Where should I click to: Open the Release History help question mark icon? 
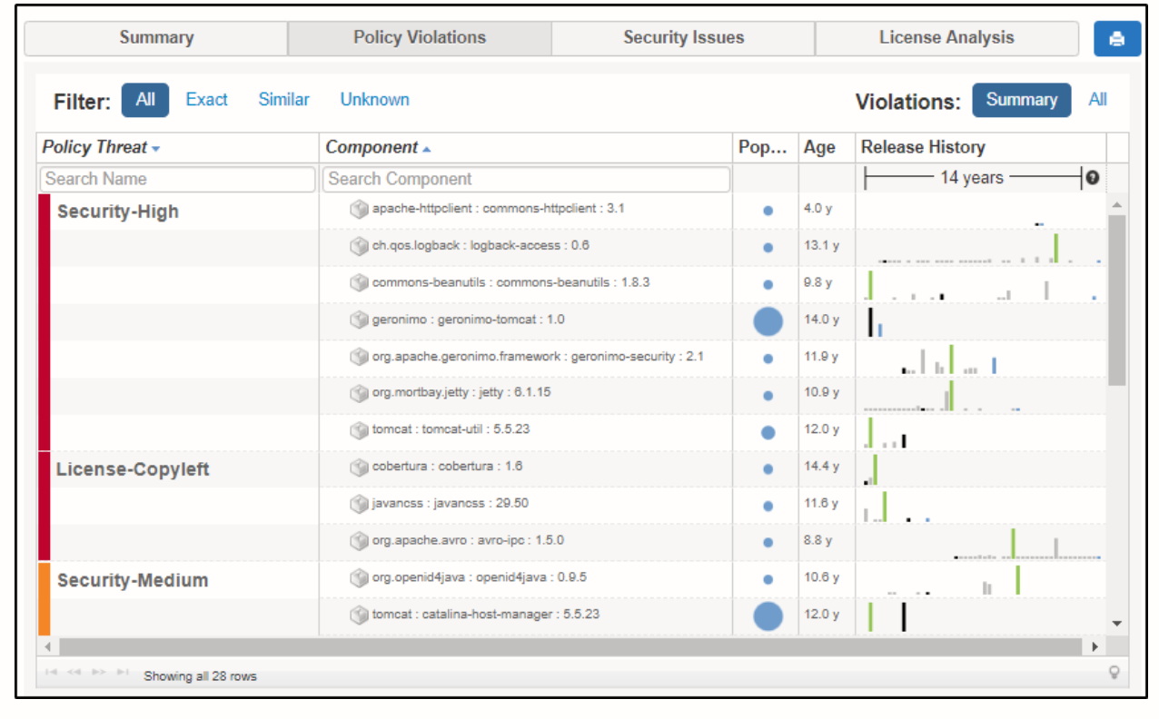click(x=1093, y=178)
